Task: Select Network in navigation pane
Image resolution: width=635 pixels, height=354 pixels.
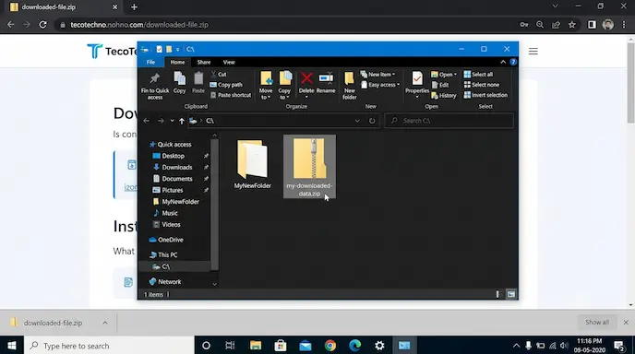Action: (x=165, y=281)
